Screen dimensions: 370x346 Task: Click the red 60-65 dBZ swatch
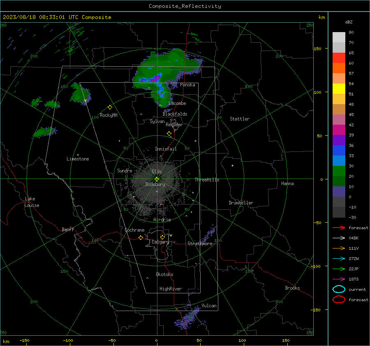point(339,58)
